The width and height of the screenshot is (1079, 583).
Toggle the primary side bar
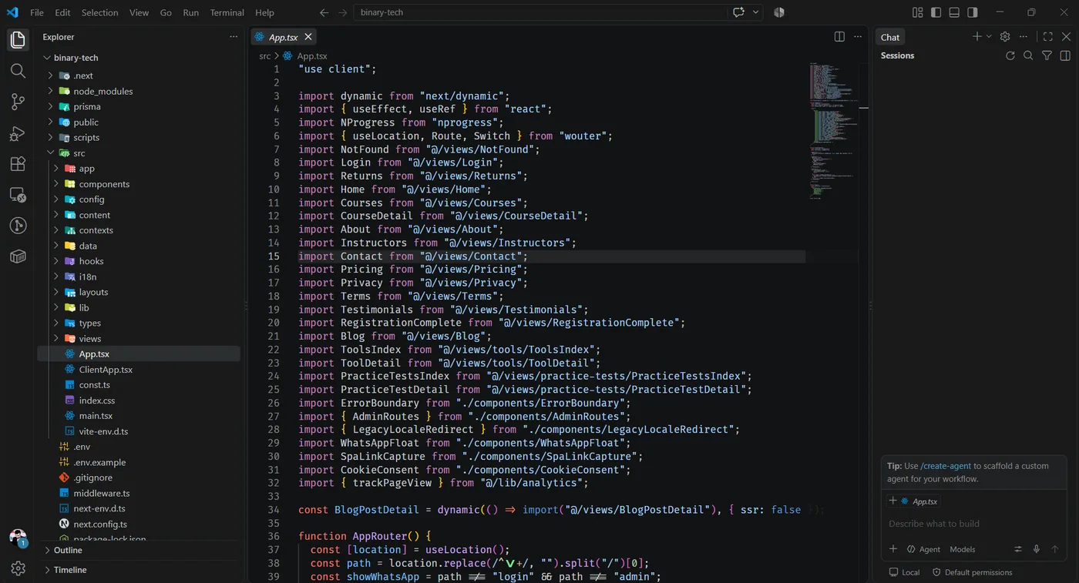(936, 12)
